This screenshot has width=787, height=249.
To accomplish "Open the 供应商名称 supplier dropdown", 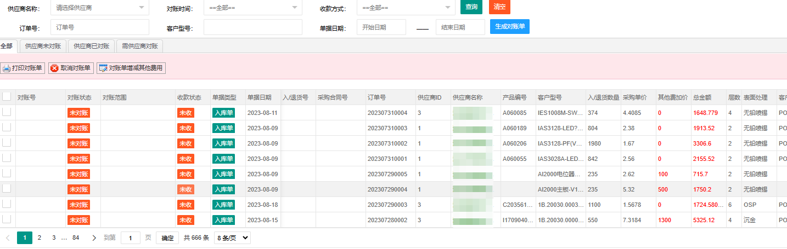I will (99, 8).
